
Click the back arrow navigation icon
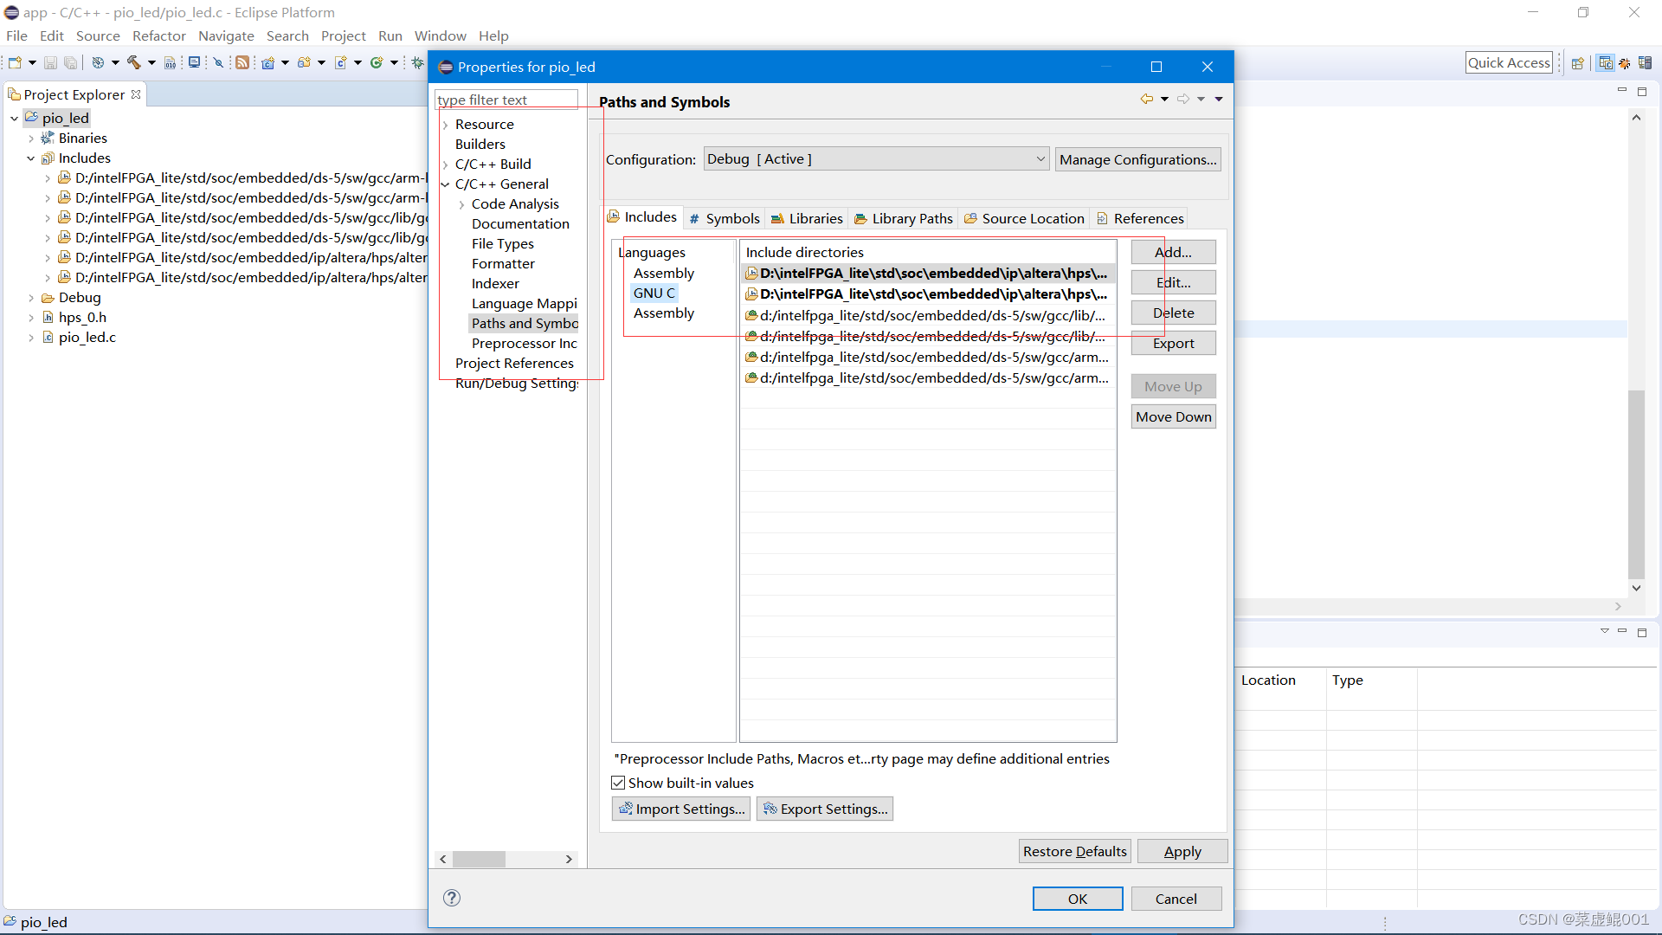[x=1146, y=100]
